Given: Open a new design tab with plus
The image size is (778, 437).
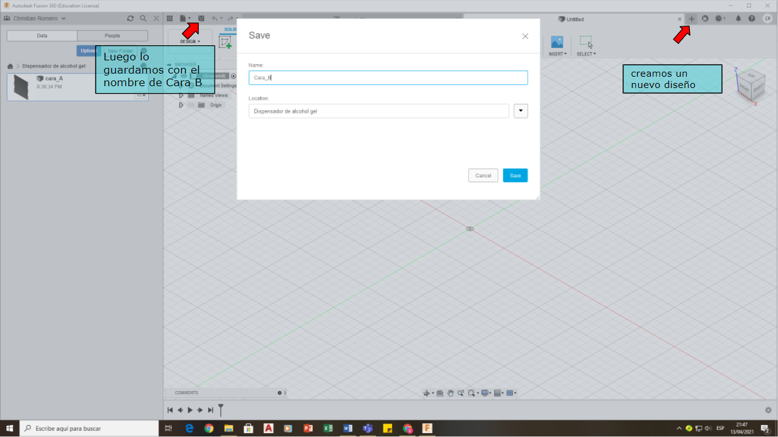Looking at the screenshot, I should click(x=691, y=18).
